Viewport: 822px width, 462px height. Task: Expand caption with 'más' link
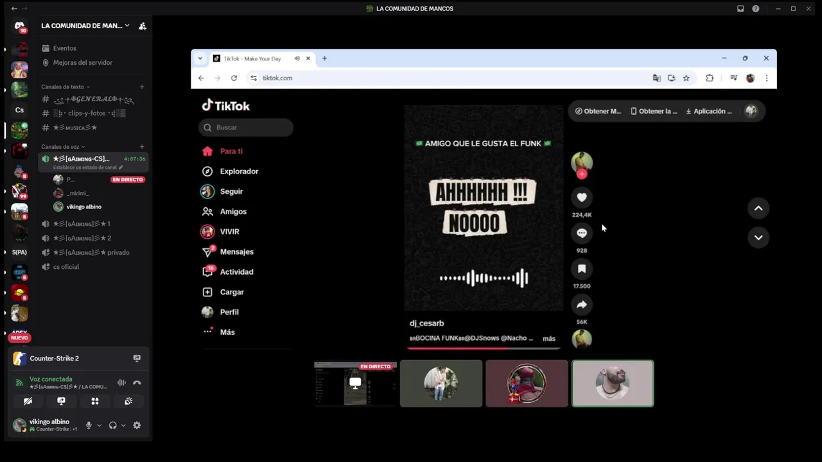[x=549, y=338]
